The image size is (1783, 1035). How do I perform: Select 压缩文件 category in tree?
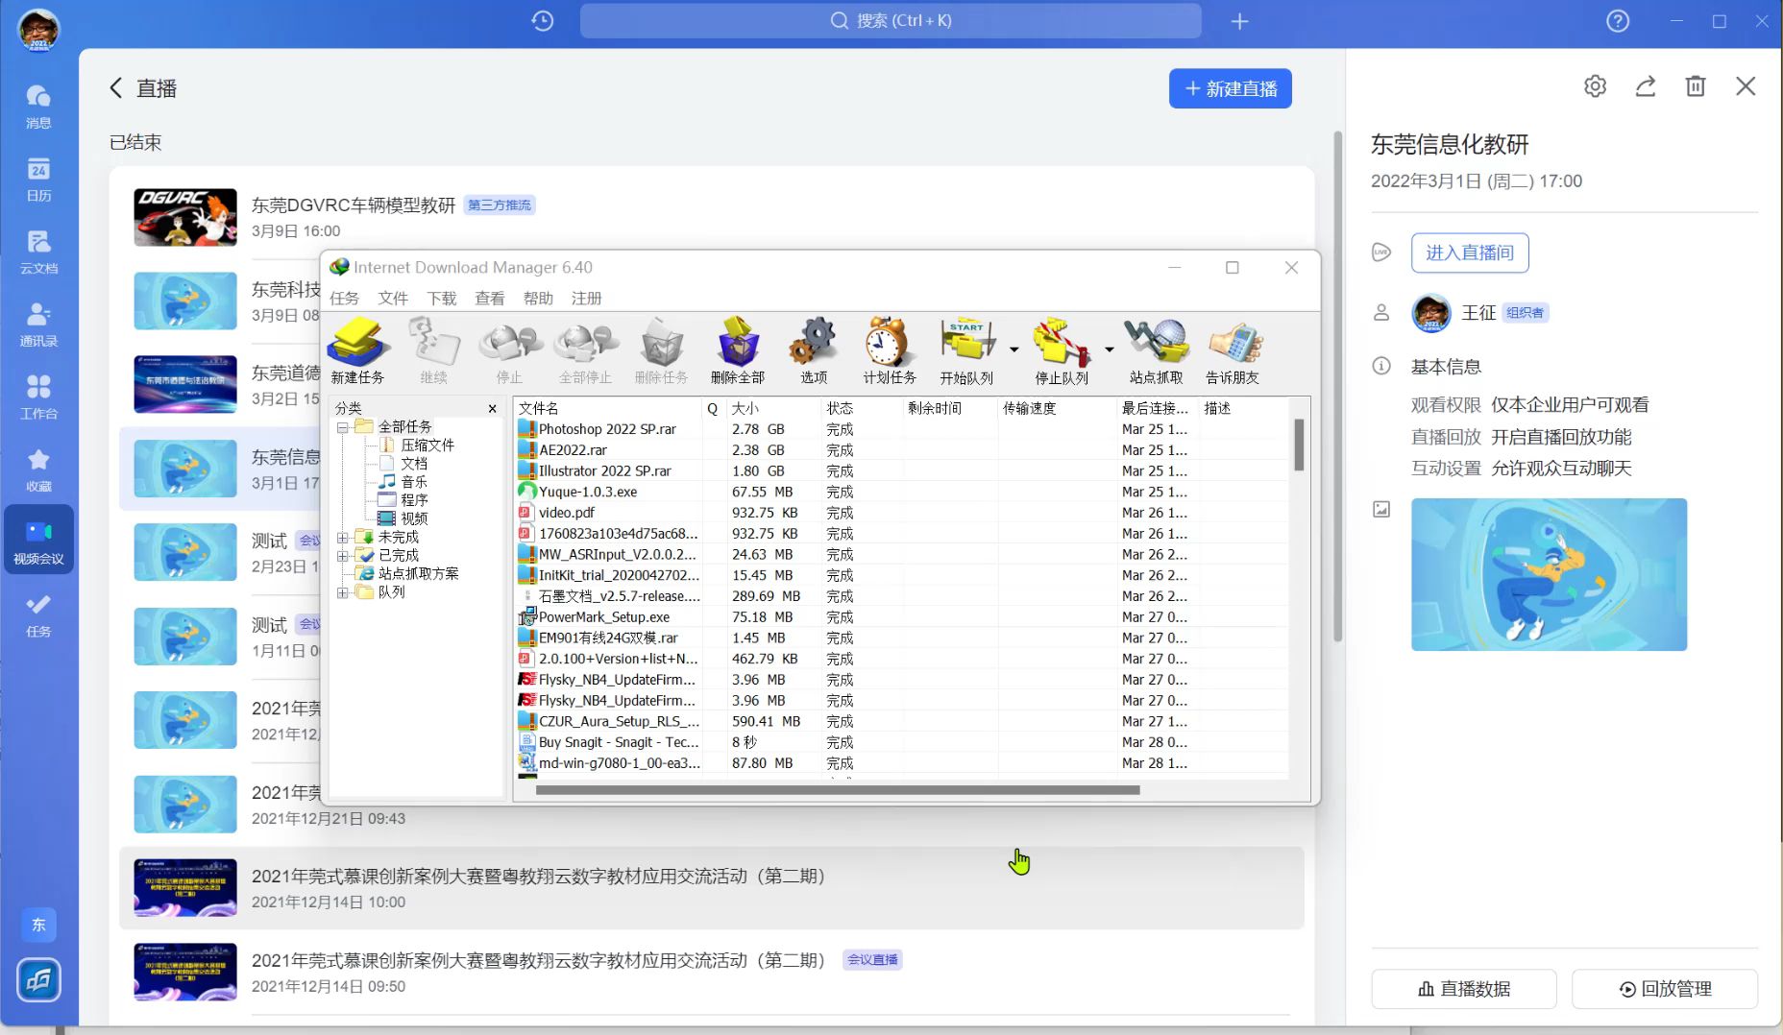pyautogui.click(x=427, y=445)
